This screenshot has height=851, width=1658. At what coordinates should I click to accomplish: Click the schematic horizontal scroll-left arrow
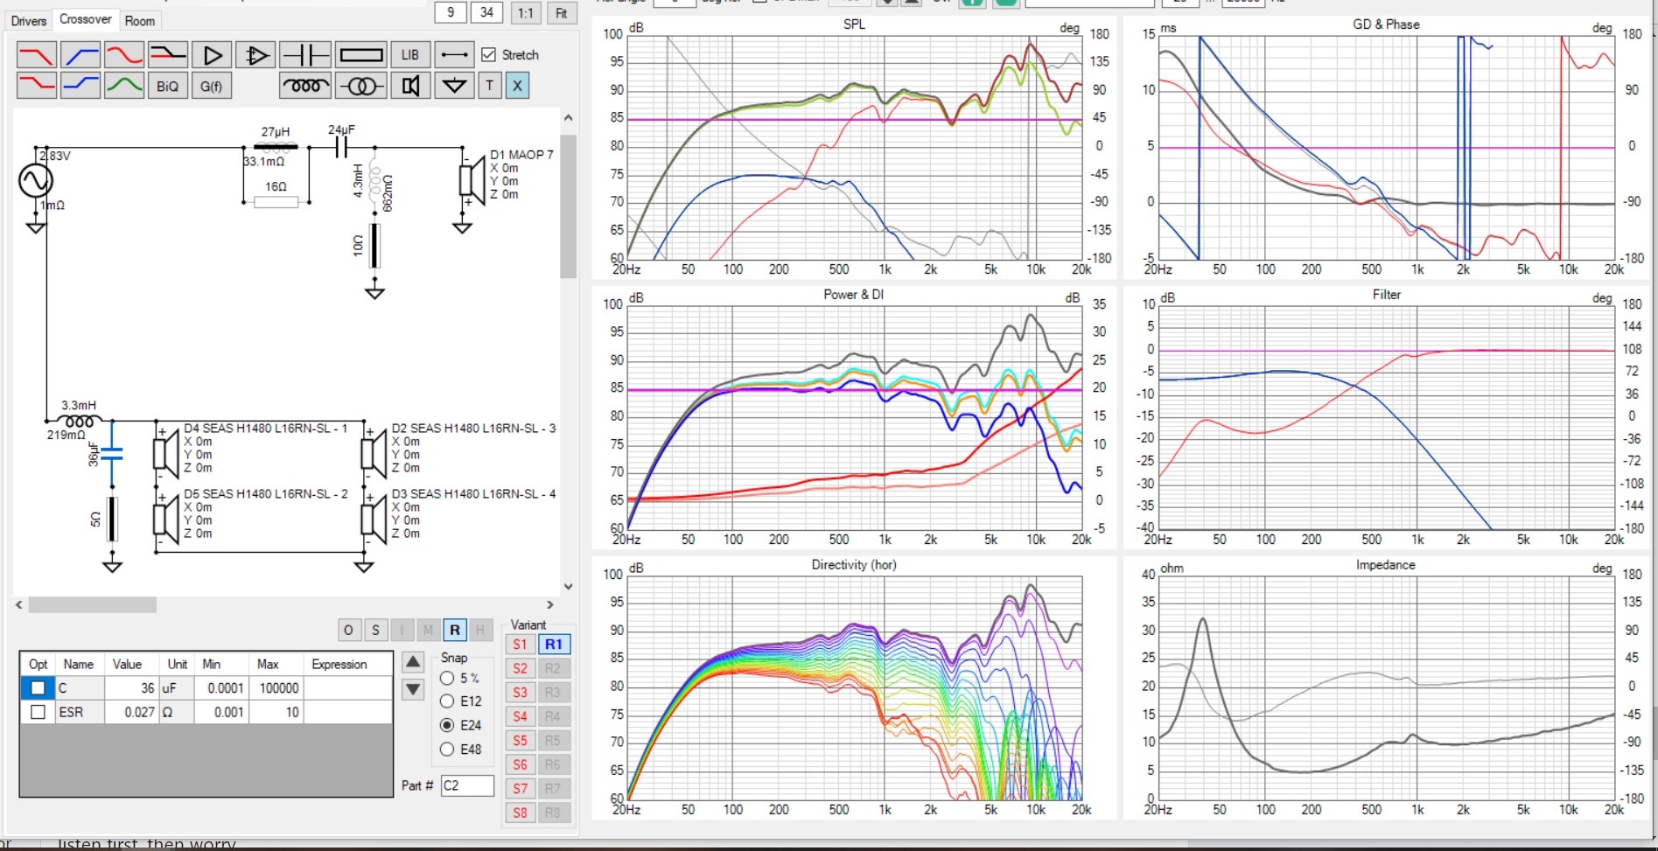pyautogui.click(x=19, y=604)
